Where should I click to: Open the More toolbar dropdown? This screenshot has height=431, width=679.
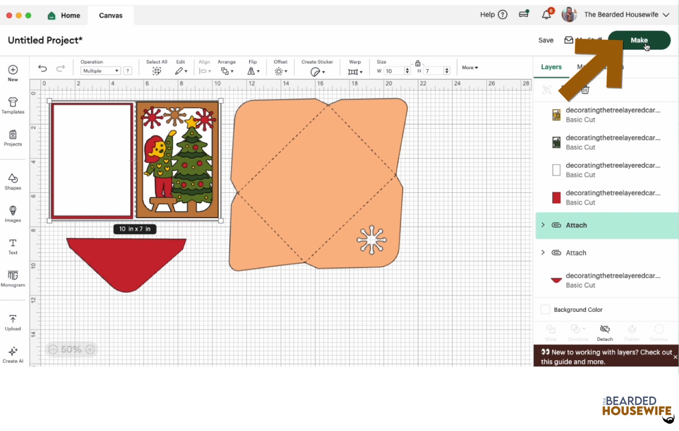[470, 68]
